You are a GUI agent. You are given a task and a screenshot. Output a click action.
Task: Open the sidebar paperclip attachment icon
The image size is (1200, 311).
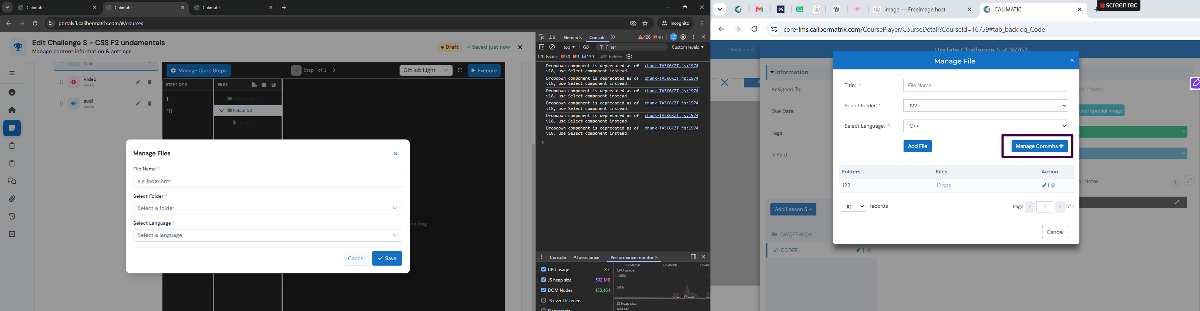point(12,199)
